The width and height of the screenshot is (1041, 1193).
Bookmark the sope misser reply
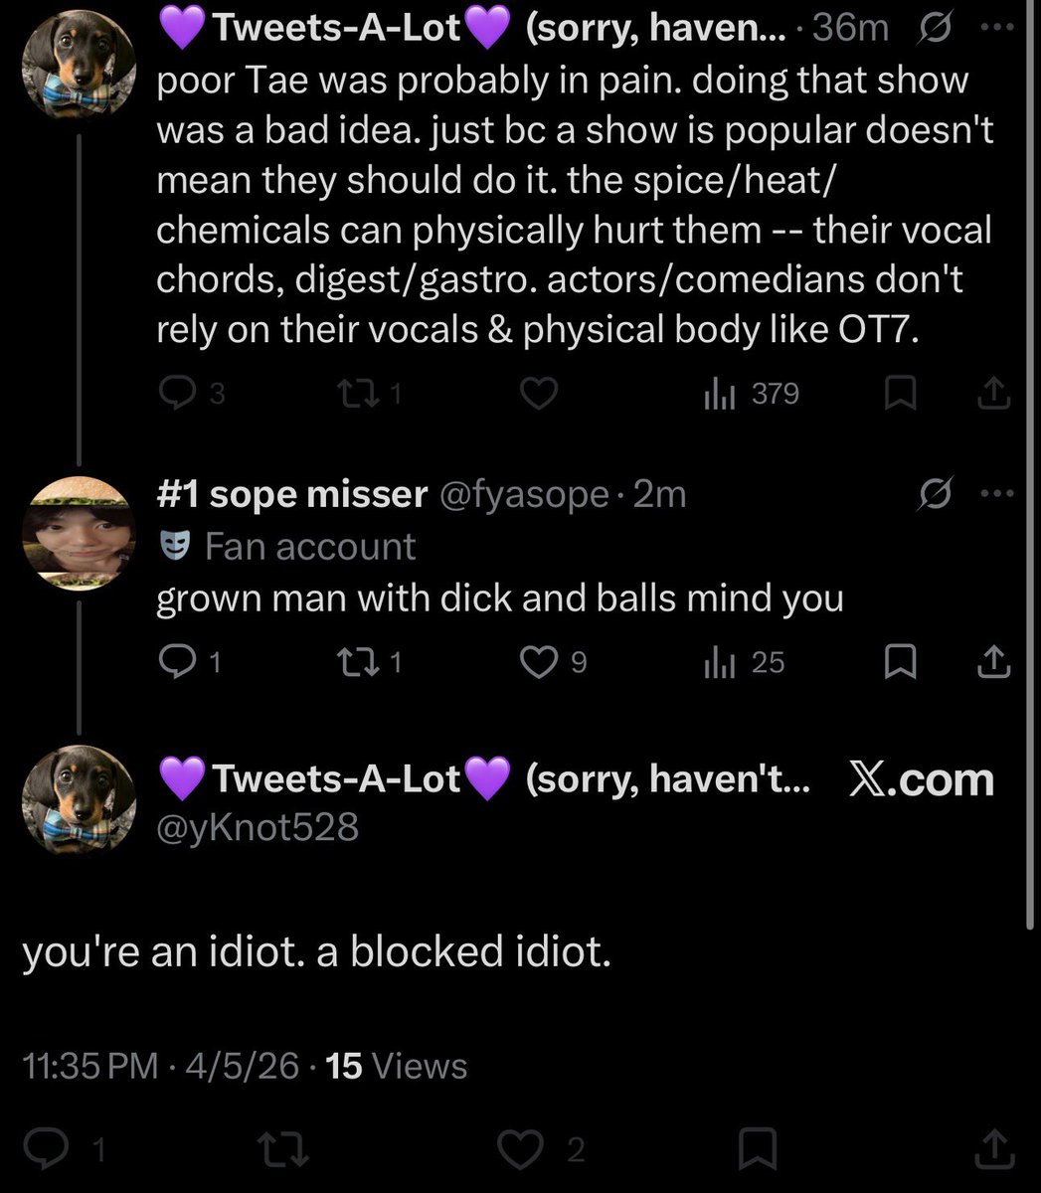901,662
